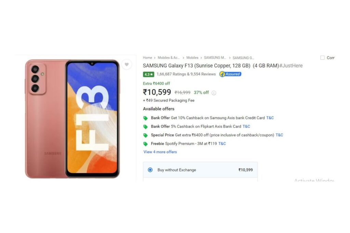Click green tag icon beside Freebie offer

[x=146, y=144]
